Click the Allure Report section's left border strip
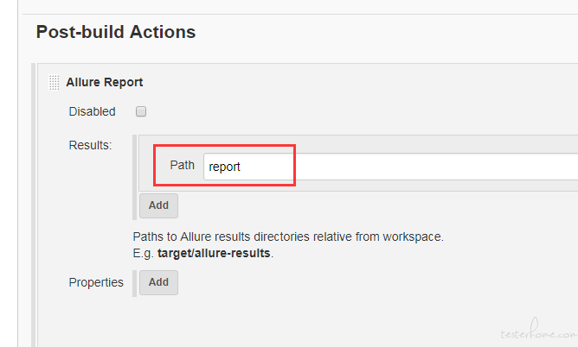 tap(34, 205)
